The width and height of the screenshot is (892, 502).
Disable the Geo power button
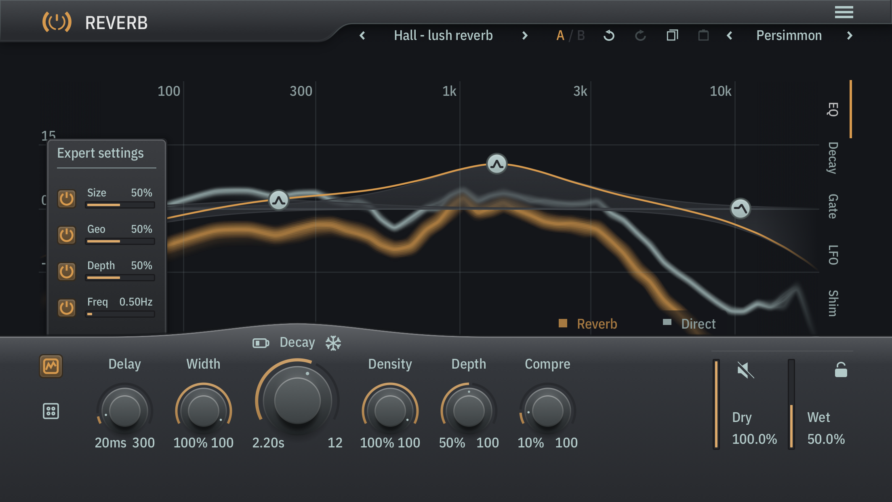(67, 235)
